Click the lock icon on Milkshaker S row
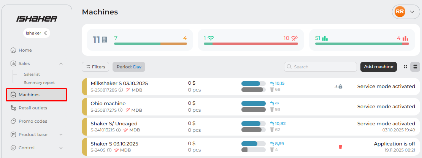 (x=340, y=87)
